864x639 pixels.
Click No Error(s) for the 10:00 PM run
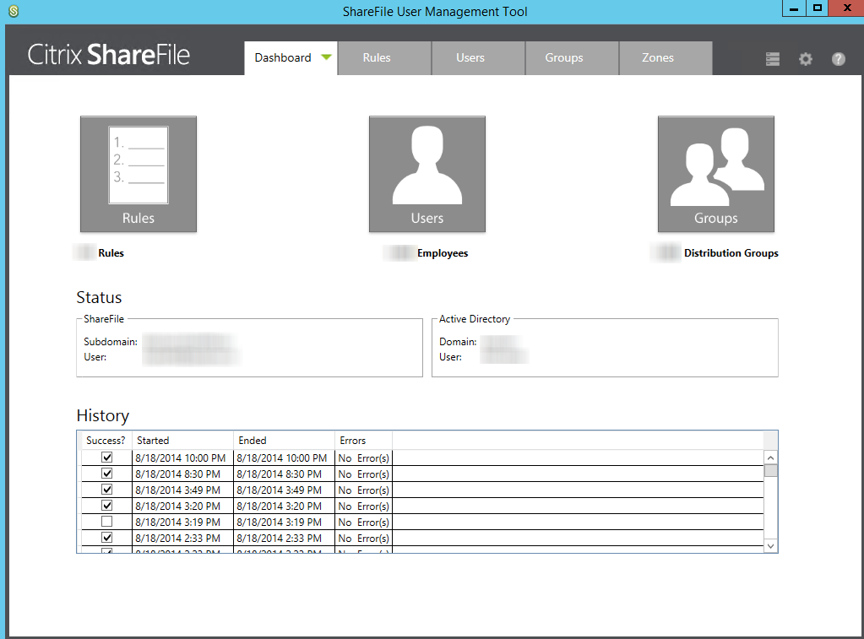tap(364, 458)
